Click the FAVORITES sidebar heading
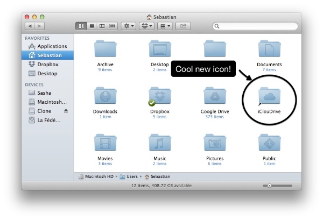323x220 pixels. (x=37, y=38)
